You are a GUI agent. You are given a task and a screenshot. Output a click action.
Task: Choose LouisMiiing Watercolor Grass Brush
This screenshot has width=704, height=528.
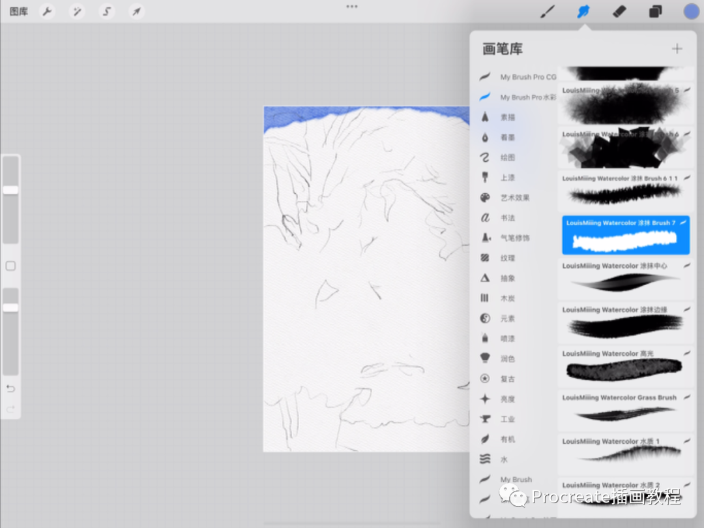[x=626, y=411]
